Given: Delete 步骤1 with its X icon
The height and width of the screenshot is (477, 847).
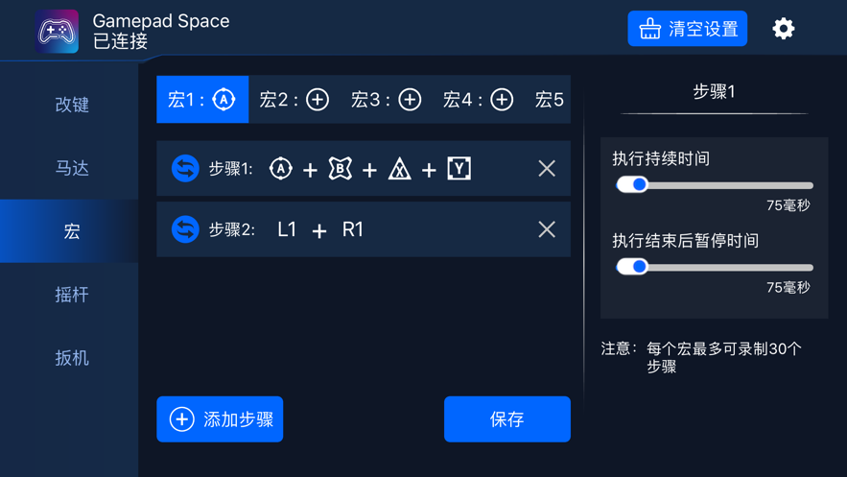Looking at the screenshot, I should click(x=547, y=169).
